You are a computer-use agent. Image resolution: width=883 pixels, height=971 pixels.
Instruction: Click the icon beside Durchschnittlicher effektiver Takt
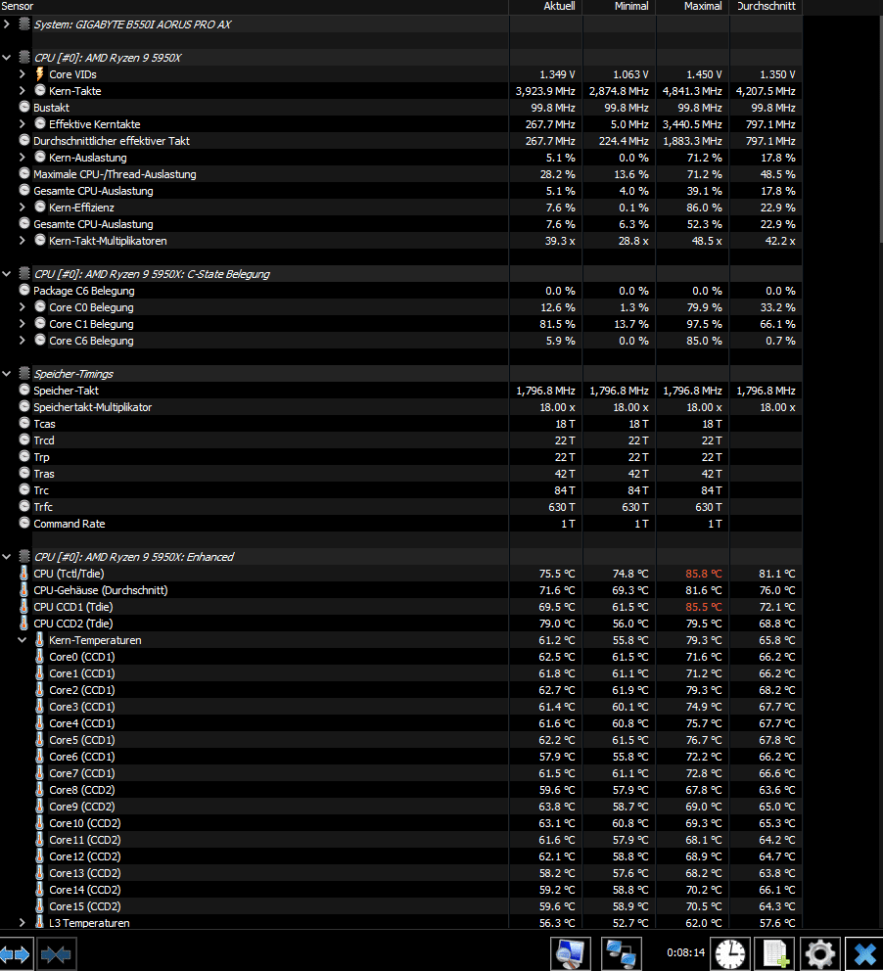(x=24, y=141)
